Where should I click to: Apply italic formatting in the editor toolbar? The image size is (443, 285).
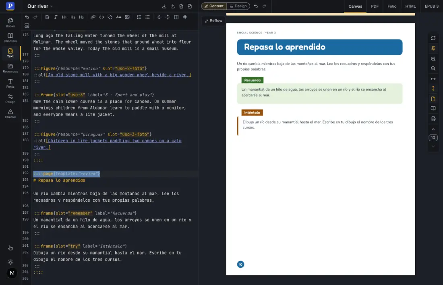pos(56,17)
